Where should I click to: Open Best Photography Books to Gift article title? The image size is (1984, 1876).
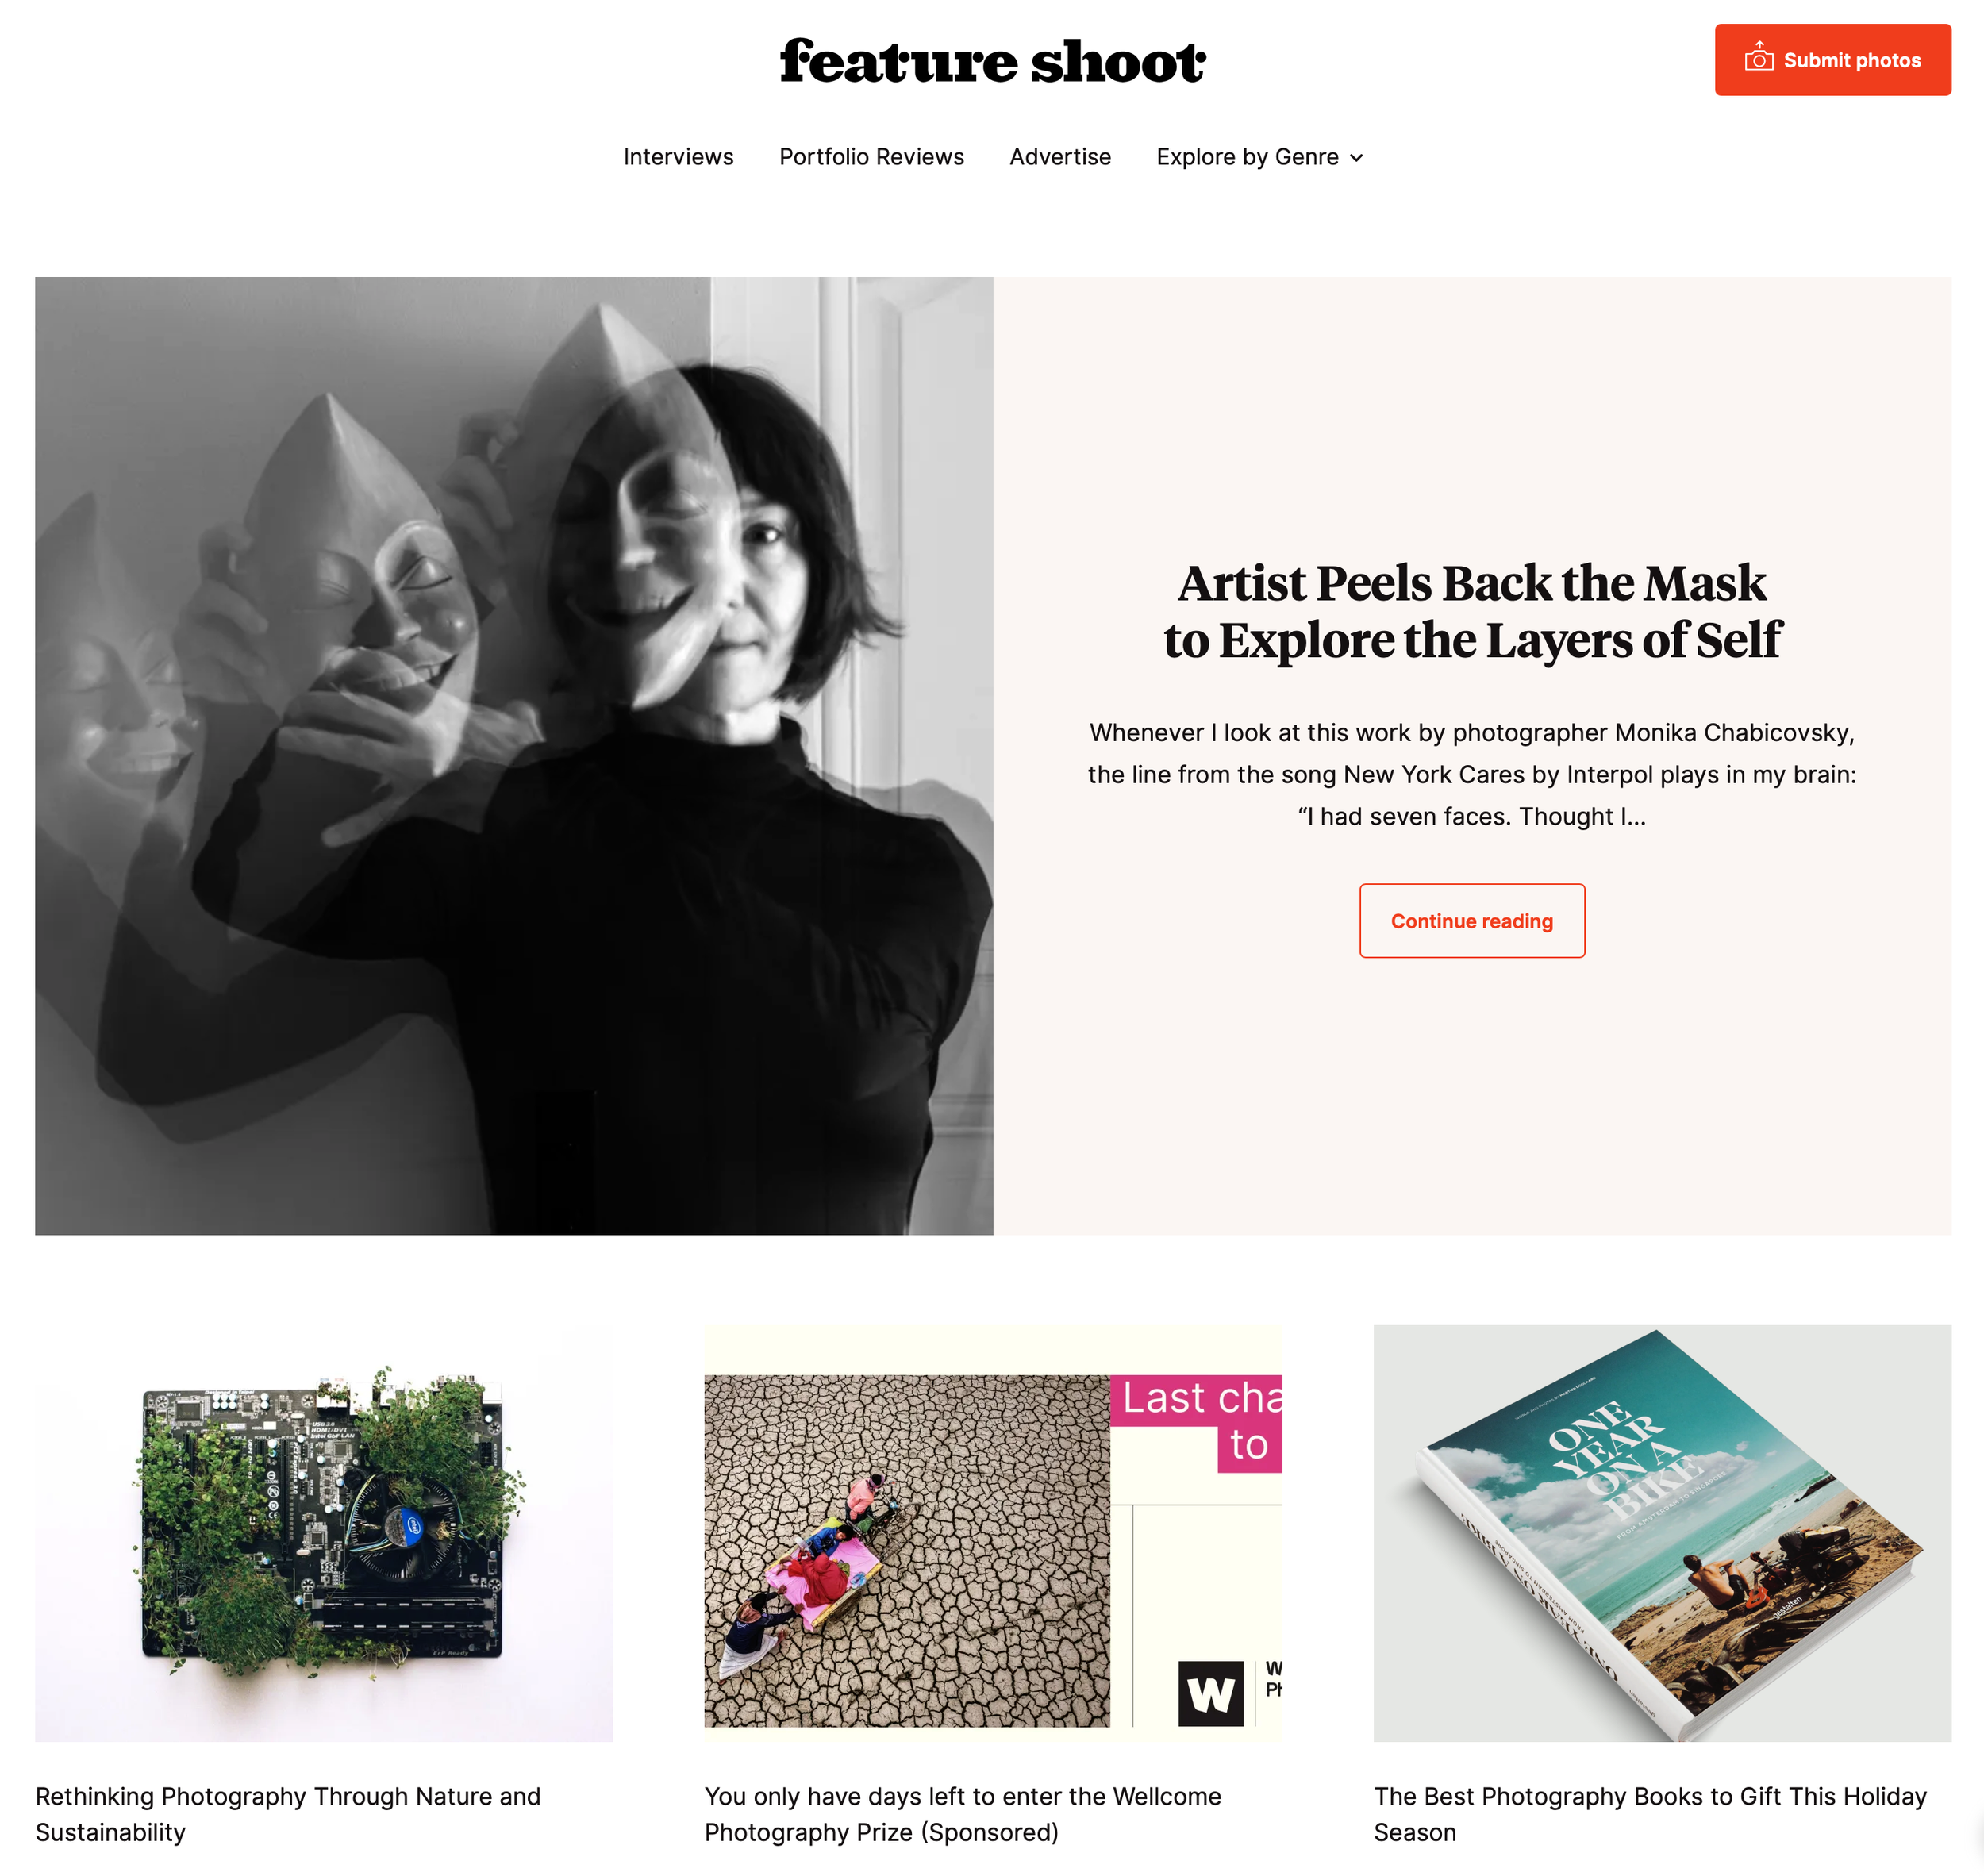pos(1650,1814)
